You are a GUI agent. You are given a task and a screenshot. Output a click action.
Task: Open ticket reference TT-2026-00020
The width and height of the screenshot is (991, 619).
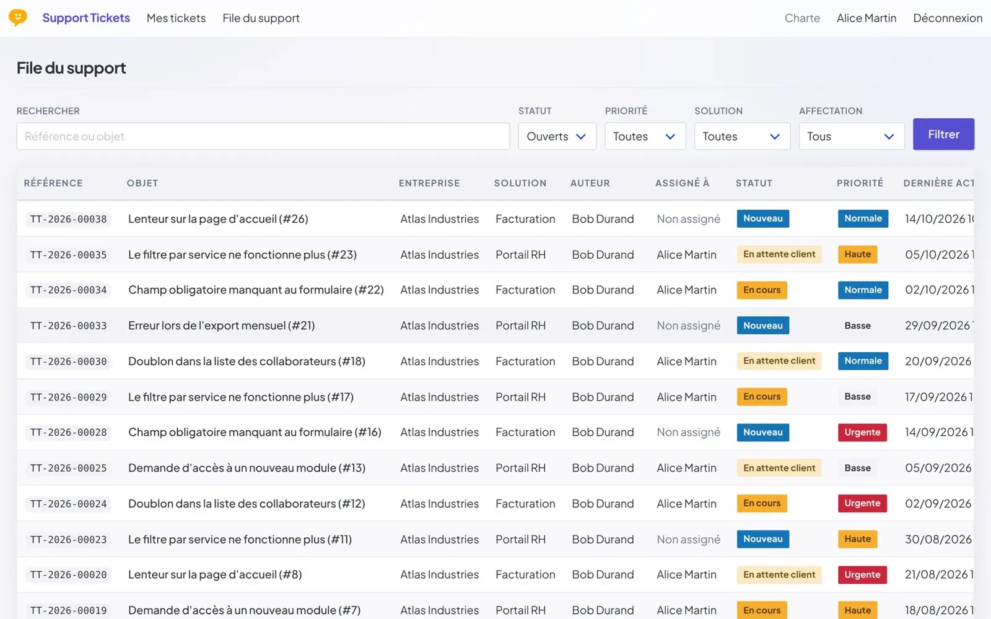[x=68, y=575]
